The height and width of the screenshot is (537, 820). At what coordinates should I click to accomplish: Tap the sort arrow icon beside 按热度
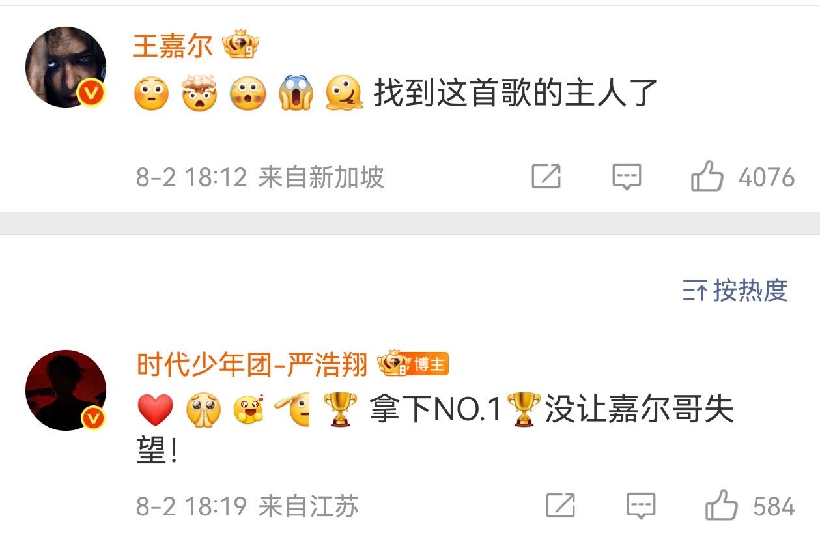(695, 291)
